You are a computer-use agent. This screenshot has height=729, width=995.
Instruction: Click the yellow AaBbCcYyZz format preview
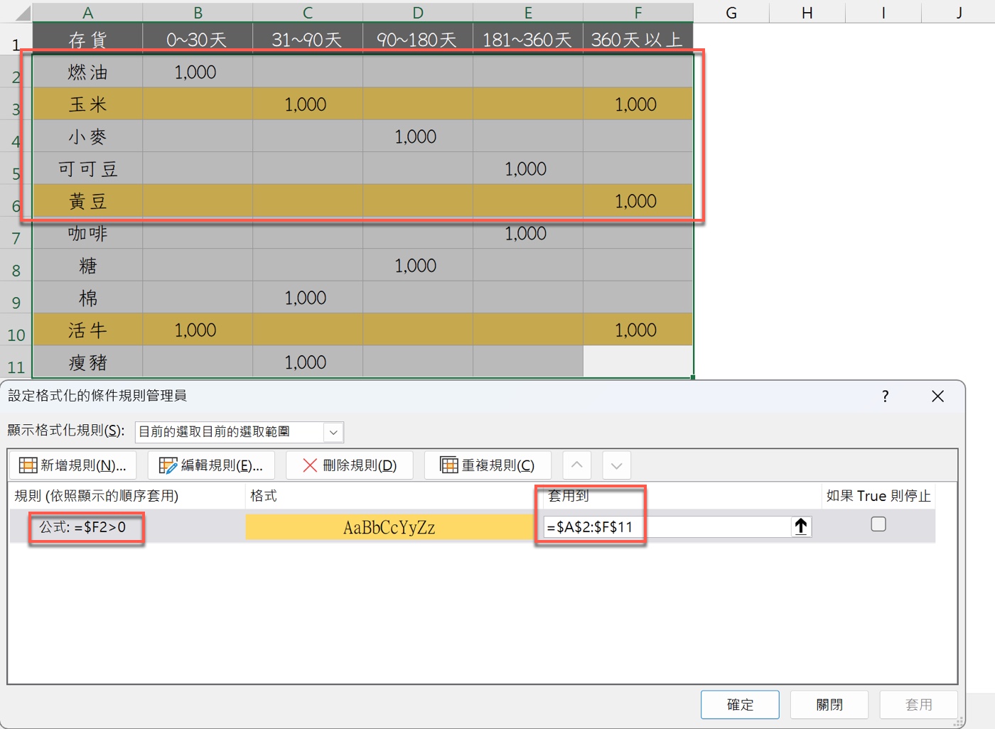point(389,526)
